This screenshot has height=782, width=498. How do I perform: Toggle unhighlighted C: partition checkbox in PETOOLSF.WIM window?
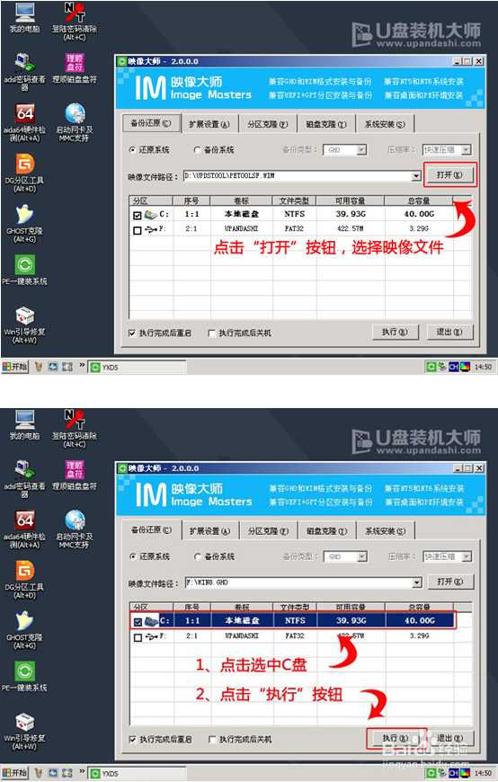(x=138, y=216)
